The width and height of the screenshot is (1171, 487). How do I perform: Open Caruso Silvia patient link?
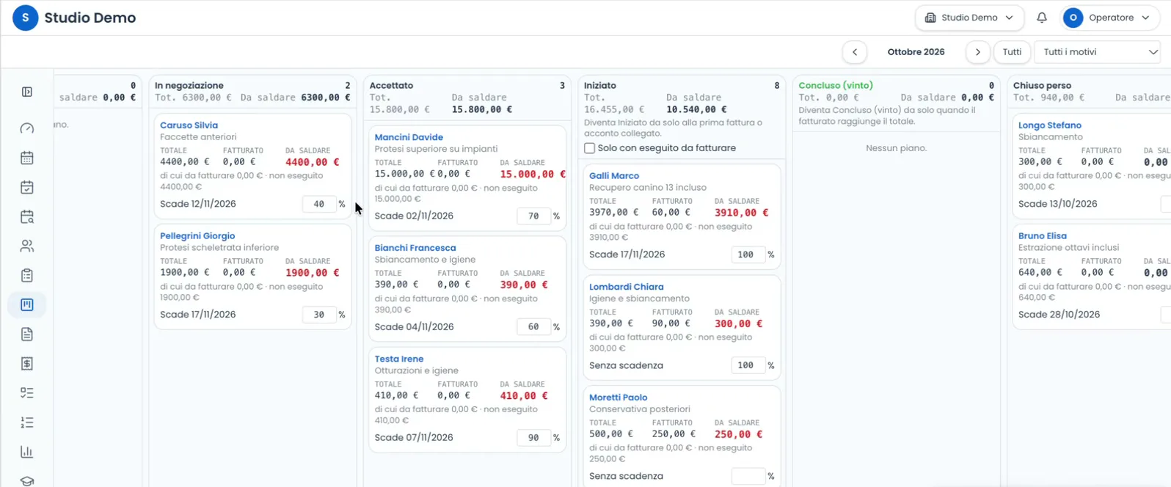click(x=189, y=125)
